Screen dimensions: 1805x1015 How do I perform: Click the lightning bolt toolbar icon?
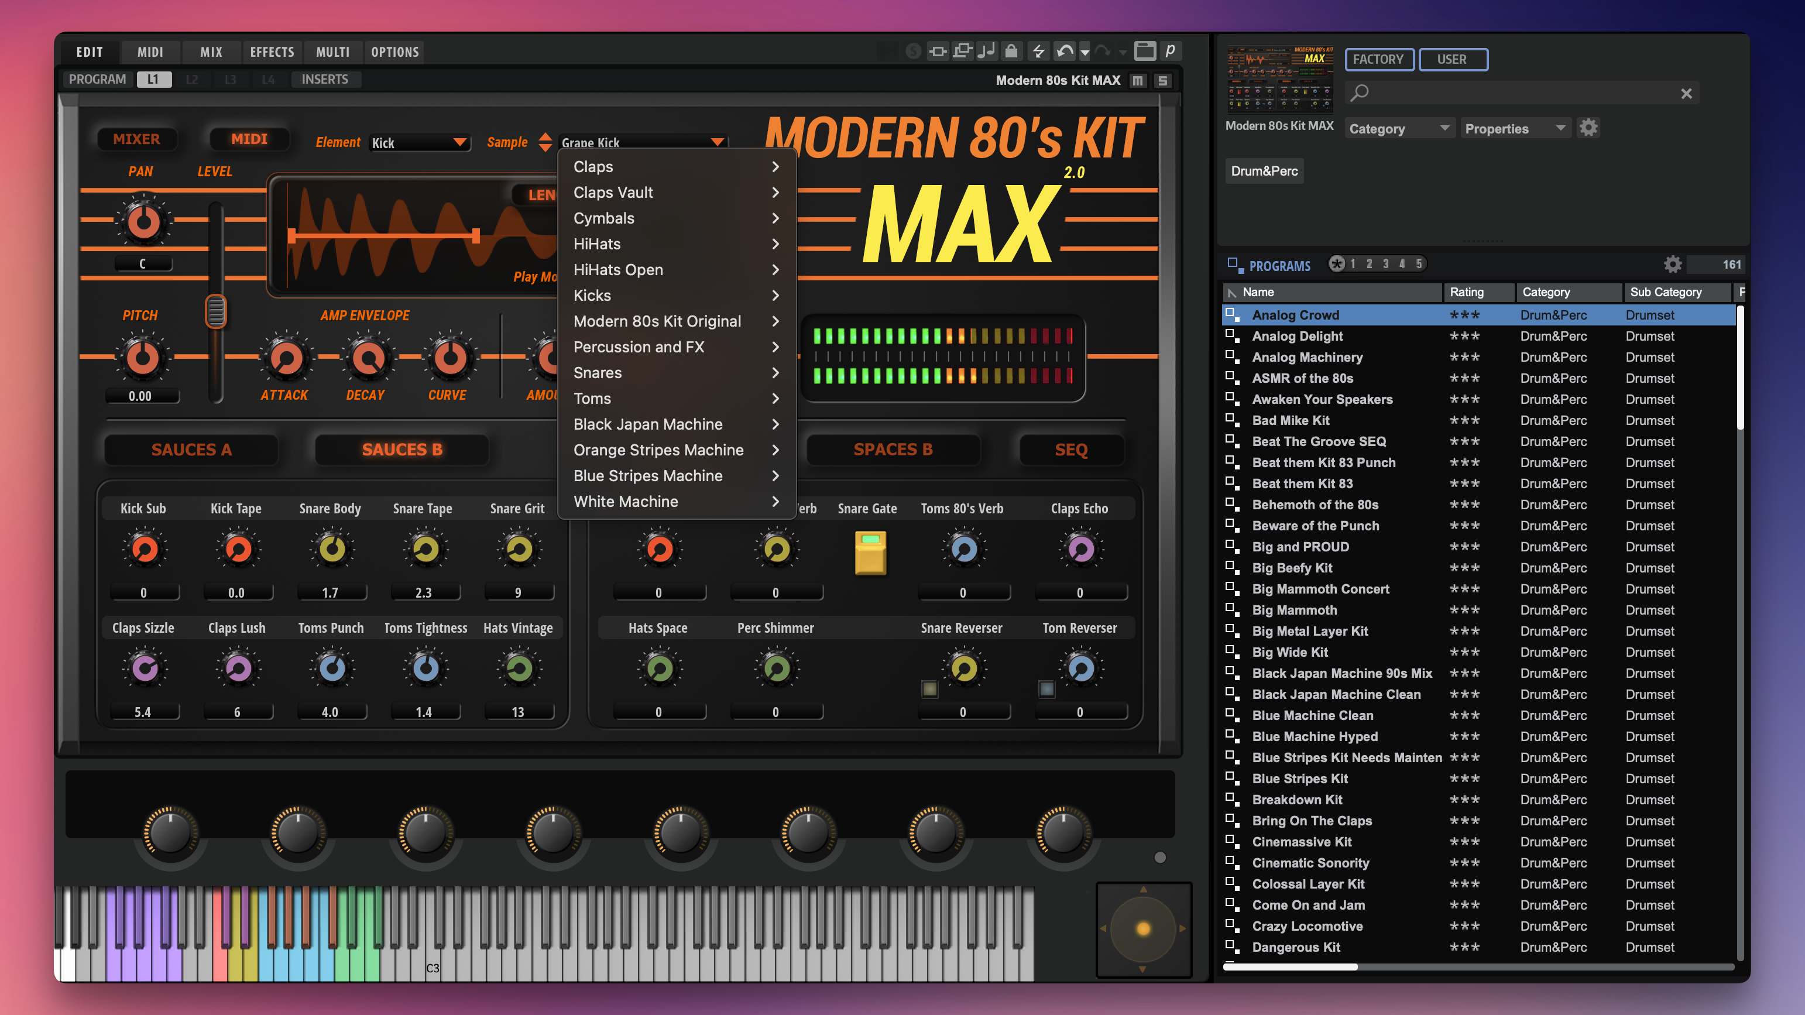click(x=1038, y=51)
